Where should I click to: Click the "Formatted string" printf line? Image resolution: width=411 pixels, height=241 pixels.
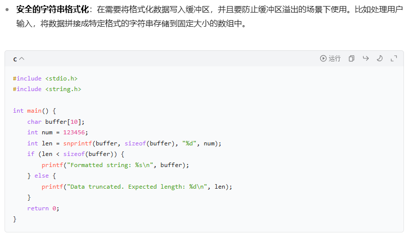tap(115, 165)
